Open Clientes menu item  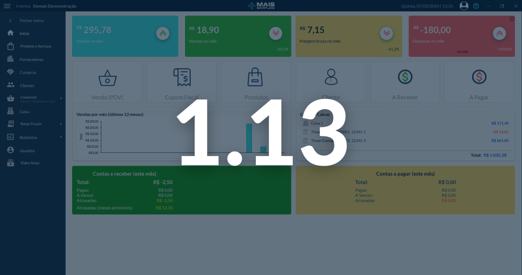27,86
